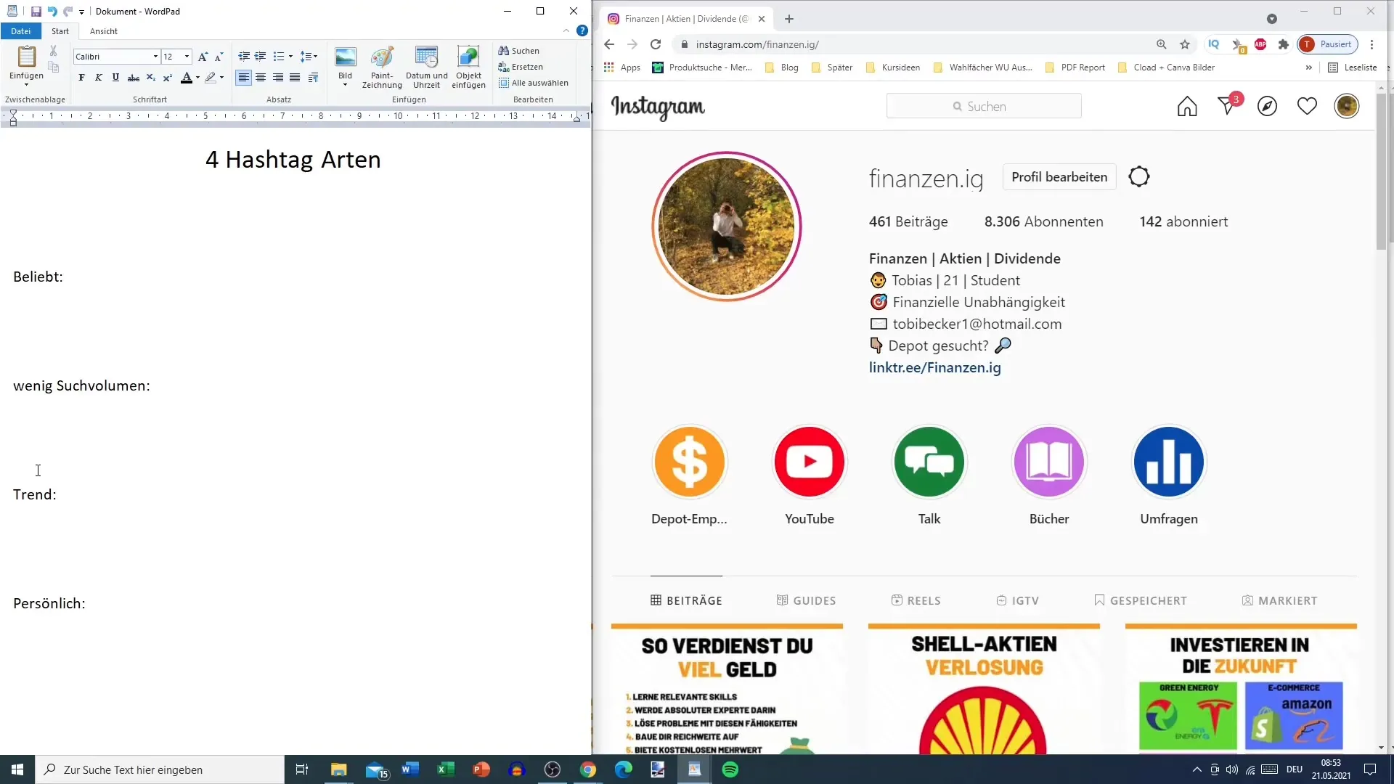This screenshot has width=1394, height=784.
Task: Toggle subscript formatting
Action: [x=150, y=78]
